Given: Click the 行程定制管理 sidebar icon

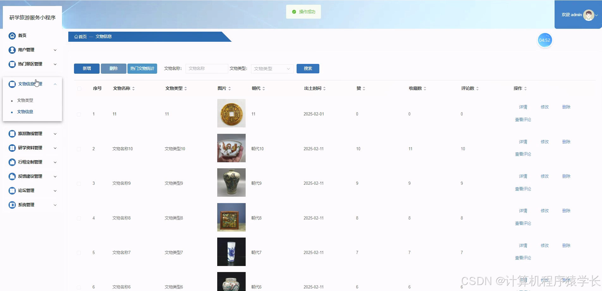Looking at the screenshot, I should (12, 162).
